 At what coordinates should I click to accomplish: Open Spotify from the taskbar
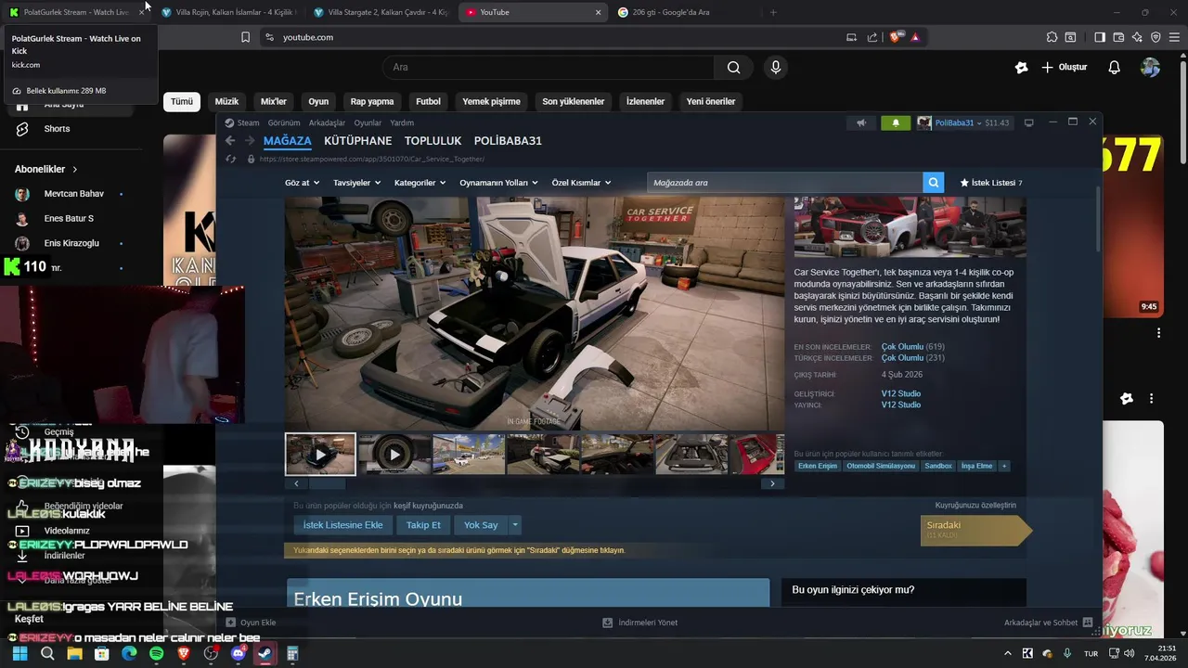click(x=156, y=653)
